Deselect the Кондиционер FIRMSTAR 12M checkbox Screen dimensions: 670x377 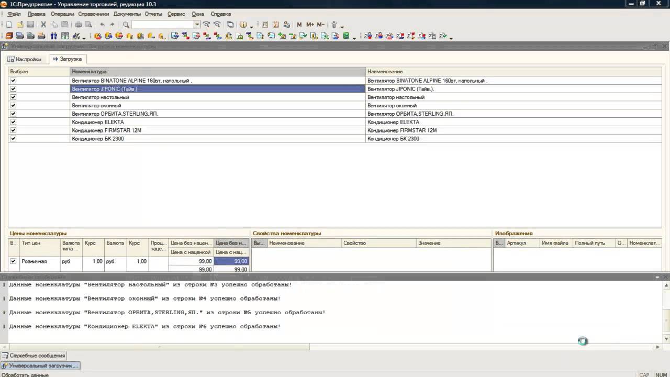13,130
